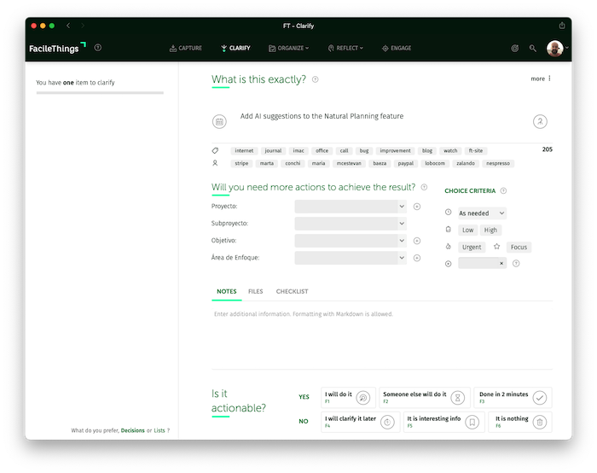Click the share icon in the title bar
Screen dimensions: 597x473
pos(562,26)
